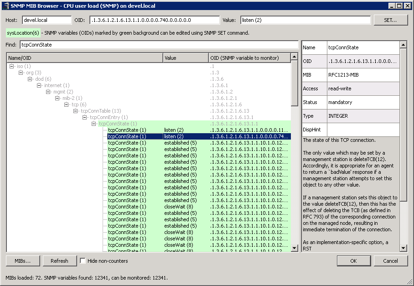Open the MIBs... dialog button

pyautogui.click(x=22, y=261)
